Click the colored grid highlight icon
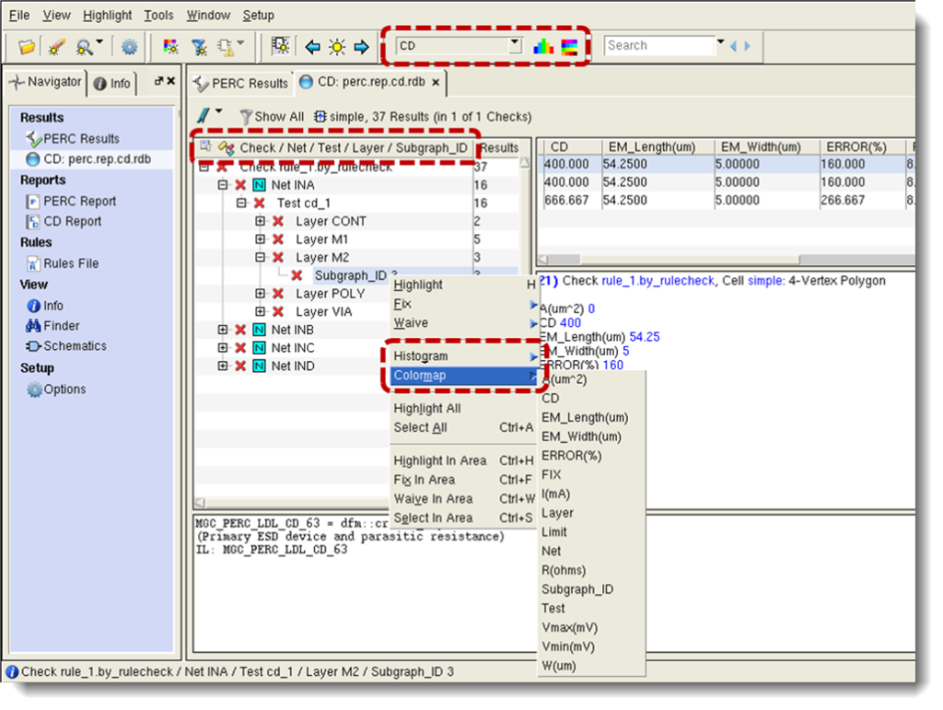This screenshot has width=943, height=710. tap(170, 46)
